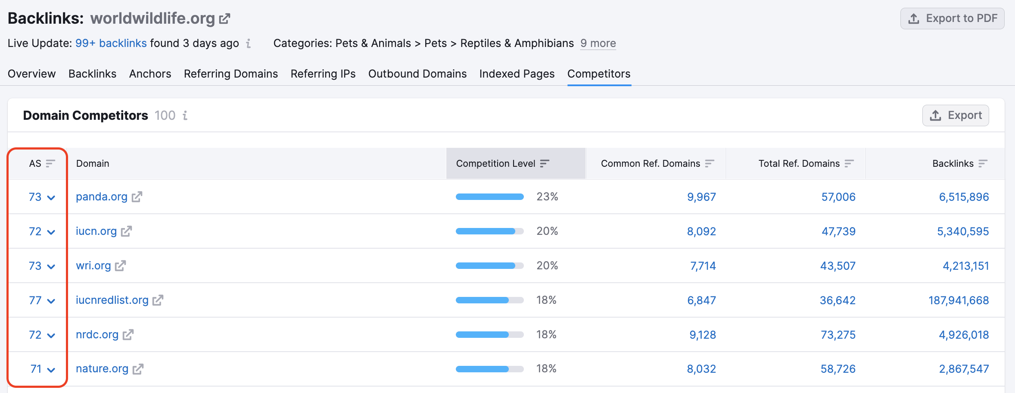Screen dimensions: 1015x393
Task: Expand the AS chevron for nrdc.org
Action: click(51, 335)
